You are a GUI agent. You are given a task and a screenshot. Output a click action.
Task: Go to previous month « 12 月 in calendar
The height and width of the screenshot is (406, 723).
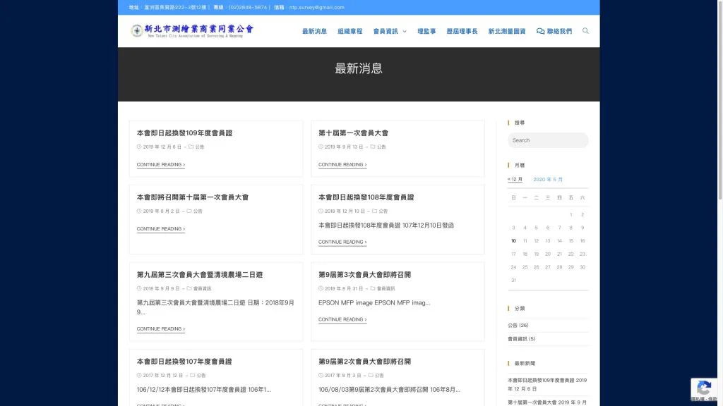515,180
